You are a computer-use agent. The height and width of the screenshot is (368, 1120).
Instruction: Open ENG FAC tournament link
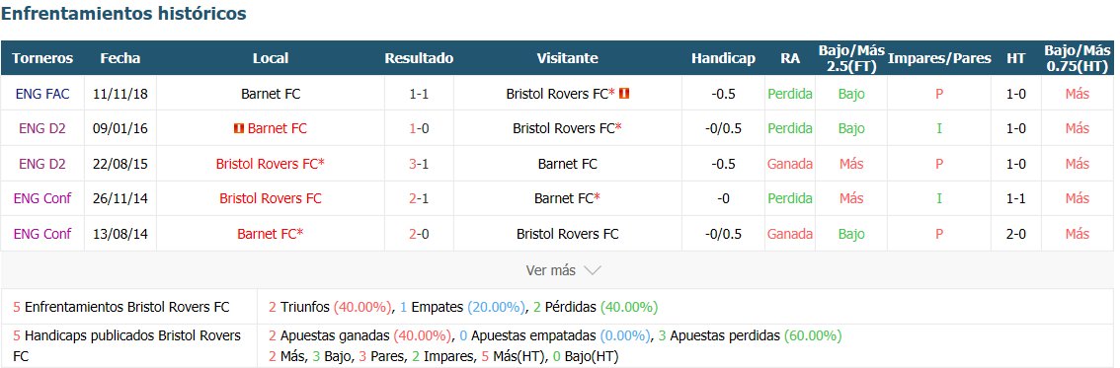pos(42,94)
